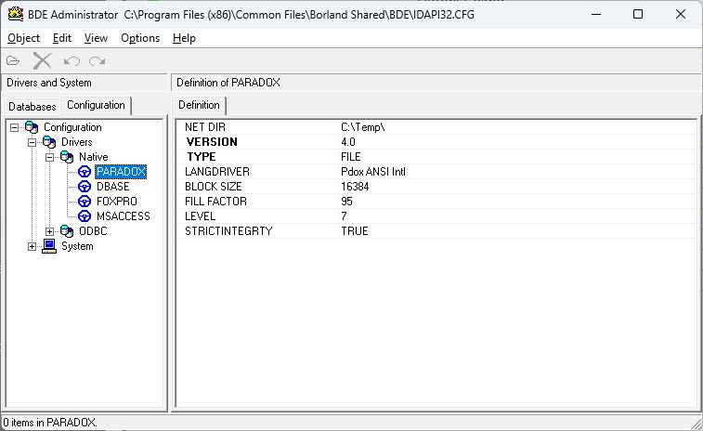The width and height of the screenshot is (703, 431).
Task: Click the VERSION parameter name
Action: point(212,142)
